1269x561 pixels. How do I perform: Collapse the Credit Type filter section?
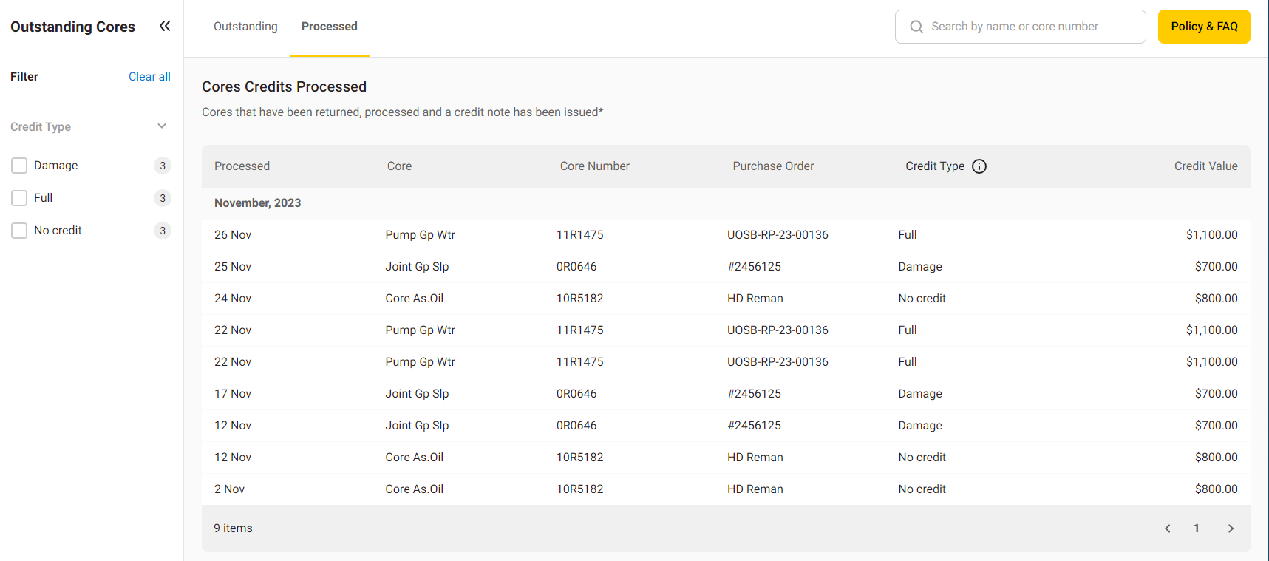coord(162,126)
